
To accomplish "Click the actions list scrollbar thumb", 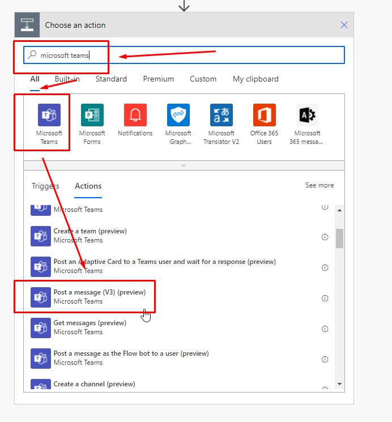I will point(339,238).
